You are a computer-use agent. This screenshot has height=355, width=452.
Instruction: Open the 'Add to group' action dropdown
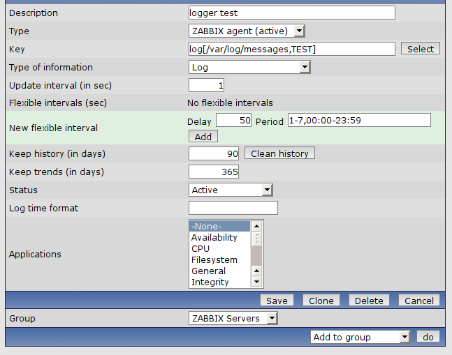[x=360, y=337]
